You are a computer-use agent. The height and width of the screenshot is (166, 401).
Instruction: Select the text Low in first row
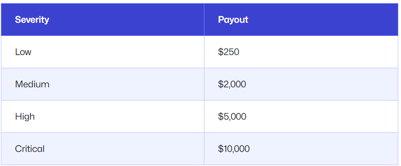23,52
